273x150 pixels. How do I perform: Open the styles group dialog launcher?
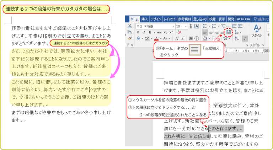pyautogui.click(x=263, y=45)
